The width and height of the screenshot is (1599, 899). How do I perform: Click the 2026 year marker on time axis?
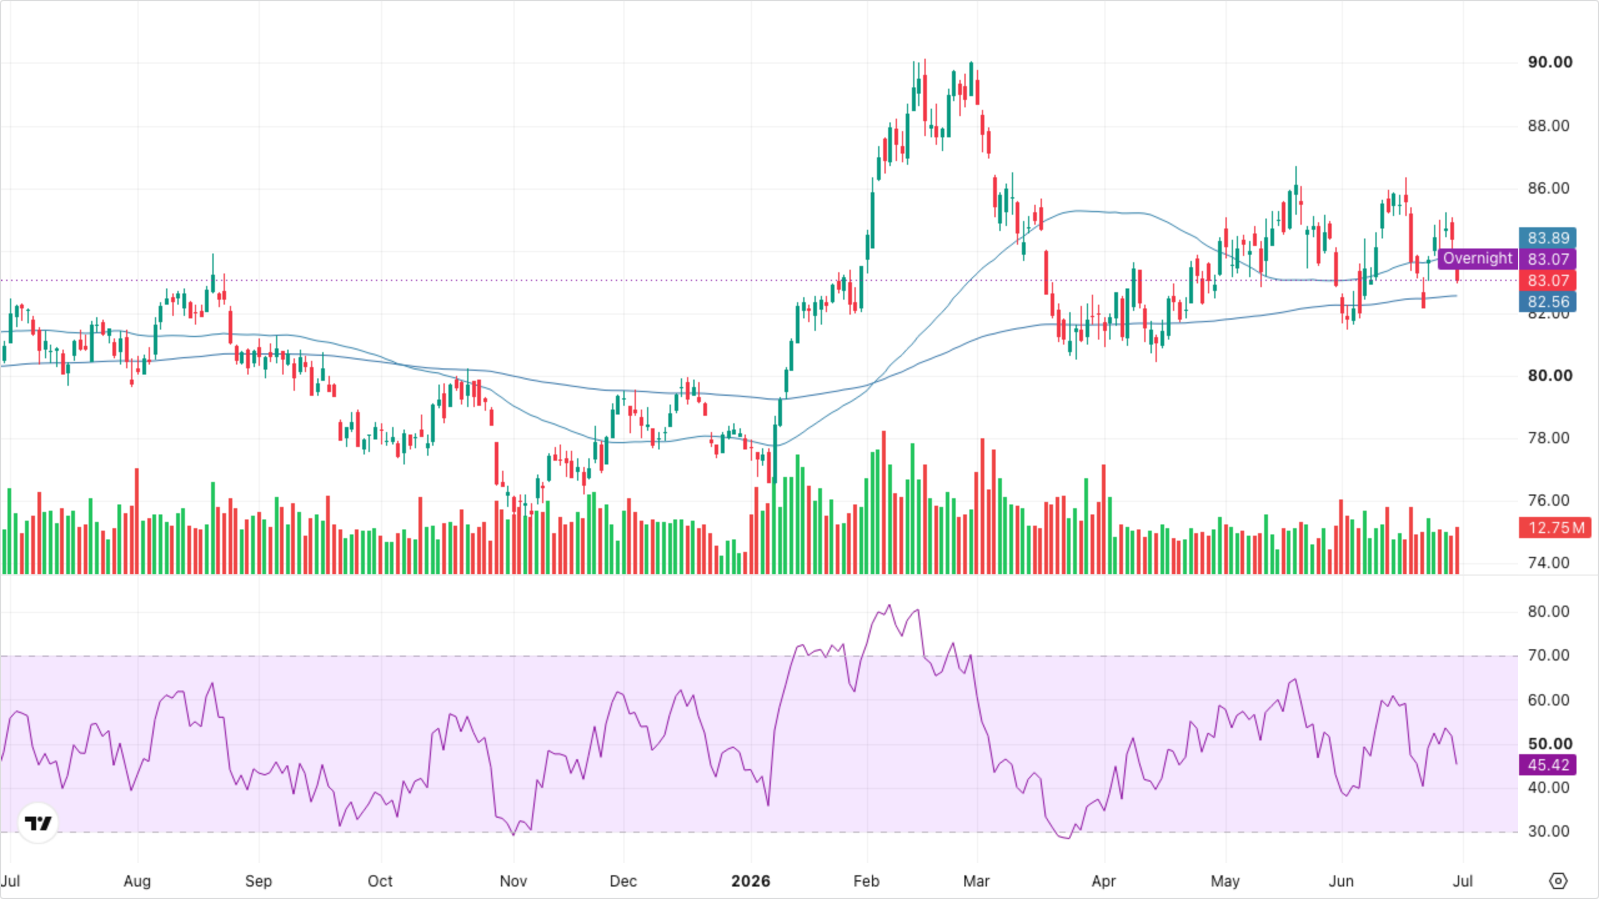pos(751,881)
